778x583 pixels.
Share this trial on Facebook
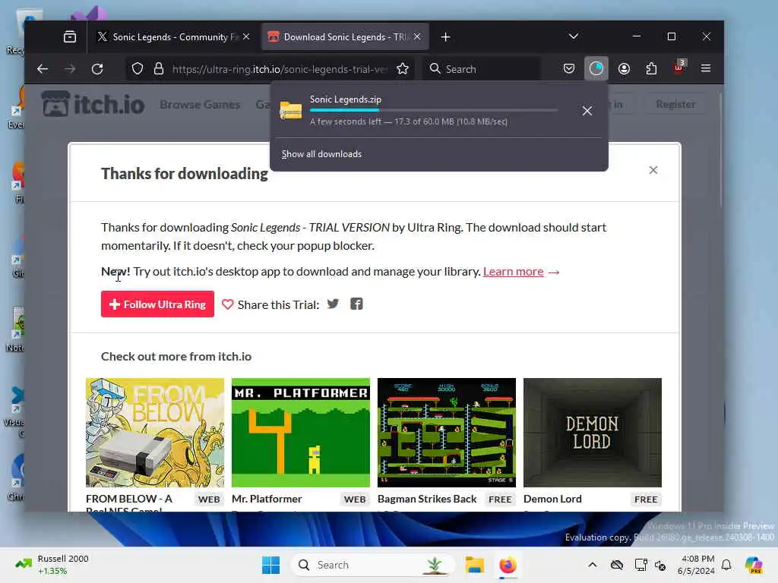pyautogui.click(x=356, y=304)
